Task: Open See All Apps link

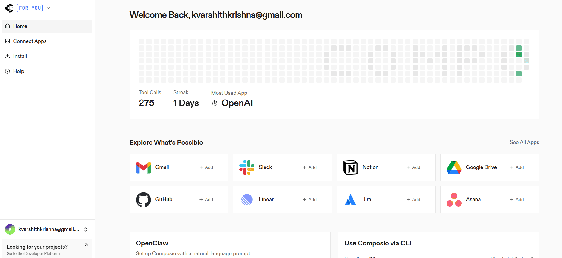Action: pos(524,142)
